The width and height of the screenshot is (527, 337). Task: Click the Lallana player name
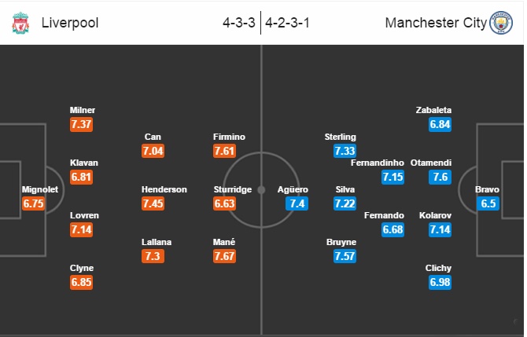point(157,242)
